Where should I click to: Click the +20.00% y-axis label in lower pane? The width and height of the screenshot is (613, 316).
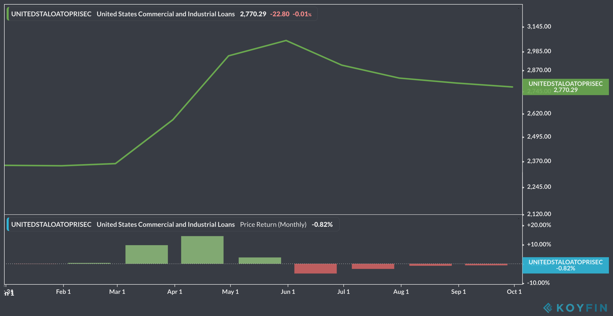(539, 225)
